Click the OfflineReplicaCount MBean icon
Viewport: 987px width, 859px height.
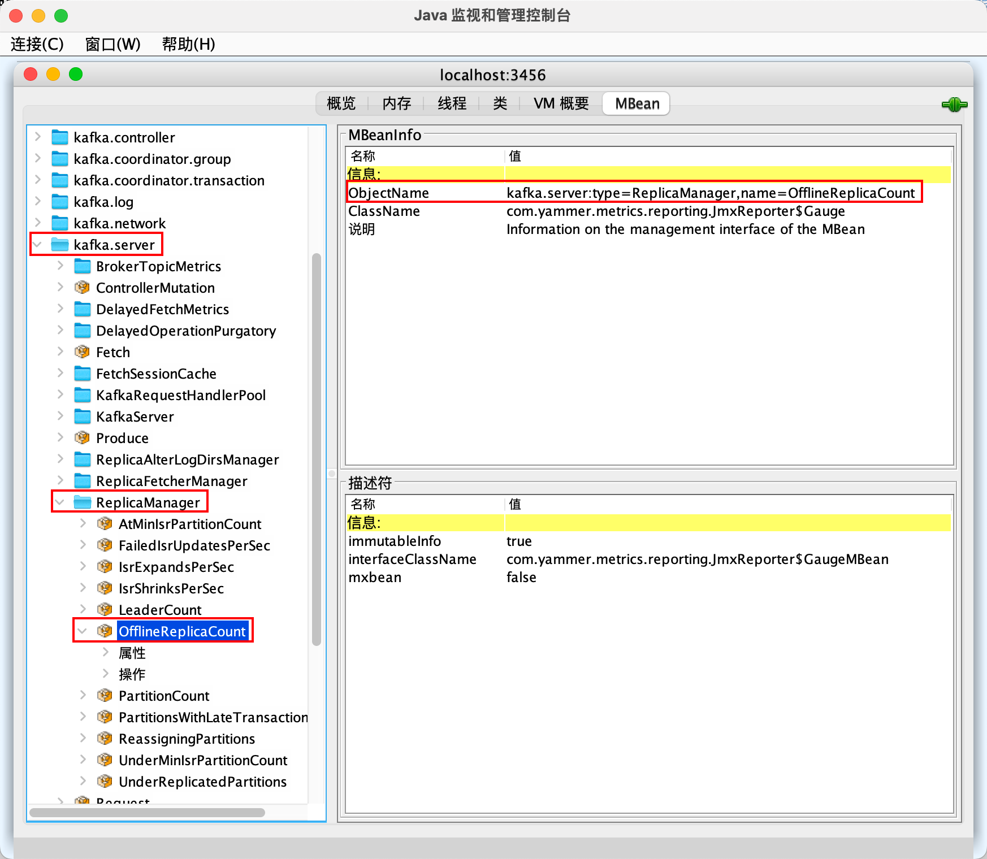click(x=105, y=631)
